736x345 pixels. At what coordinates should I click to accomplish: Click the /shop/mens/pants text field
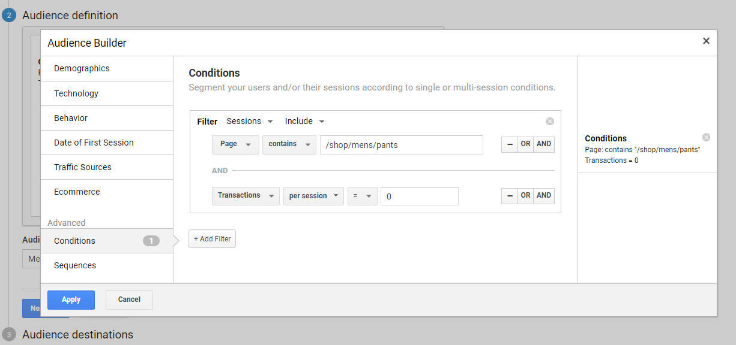[x=401, y=145]
